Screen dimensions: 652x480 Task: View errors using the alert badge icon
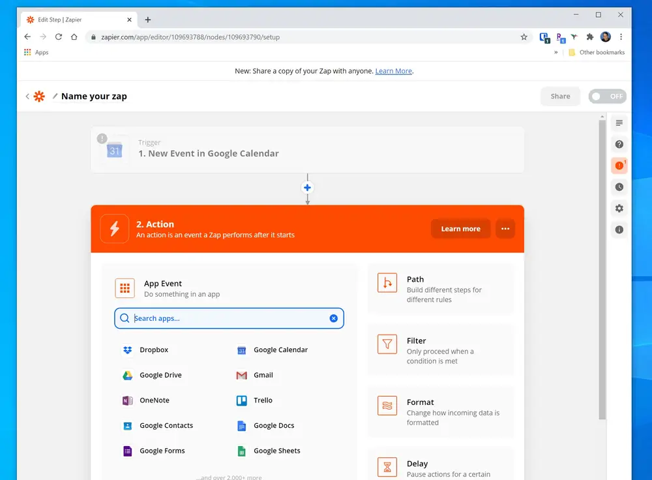[619, 166]
